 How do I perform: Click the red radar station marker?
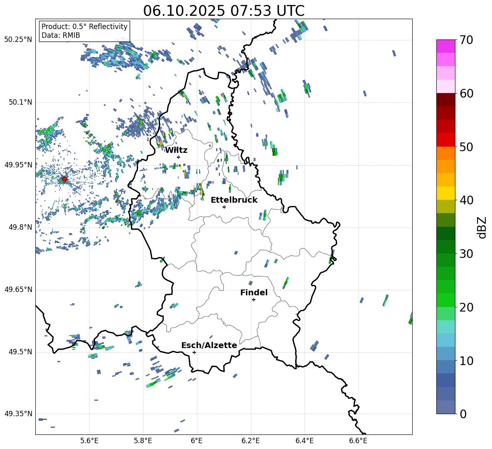(64, 179)
